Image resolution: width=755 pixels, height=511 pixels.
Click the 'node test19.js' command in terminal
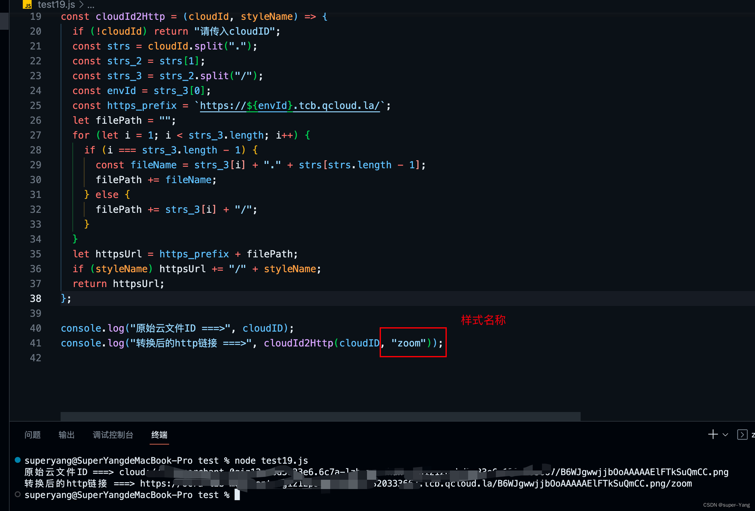point(271,461)
